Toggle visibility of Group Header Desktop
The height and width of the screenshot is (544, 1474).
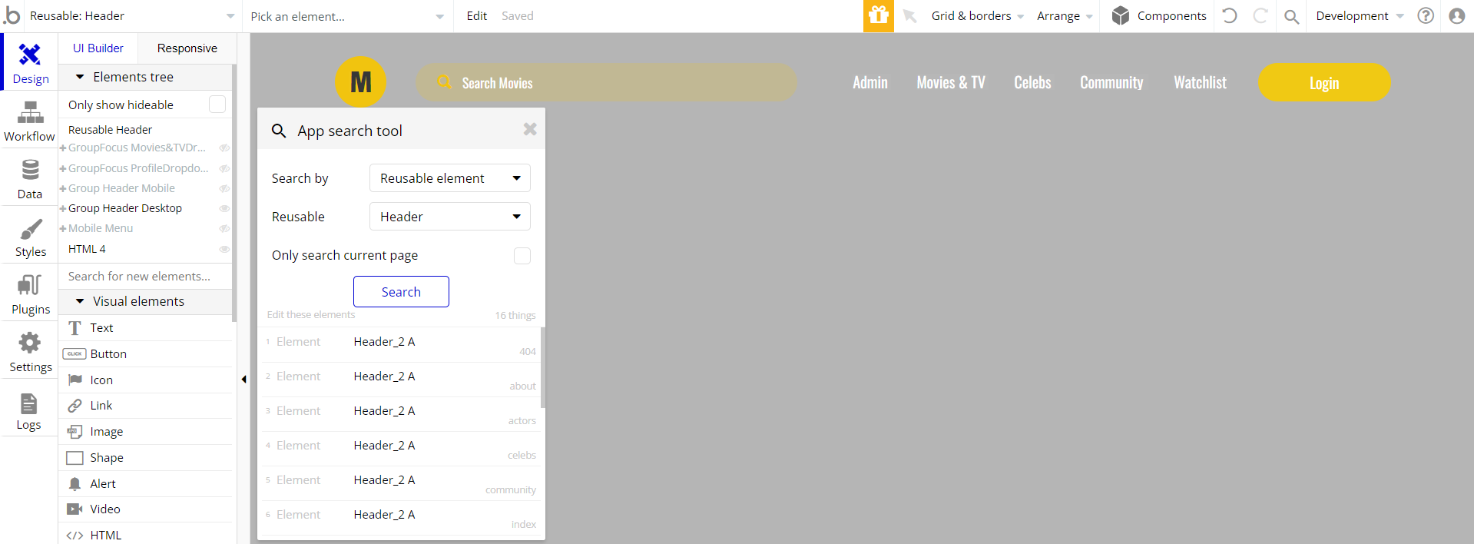pos(224,208)
